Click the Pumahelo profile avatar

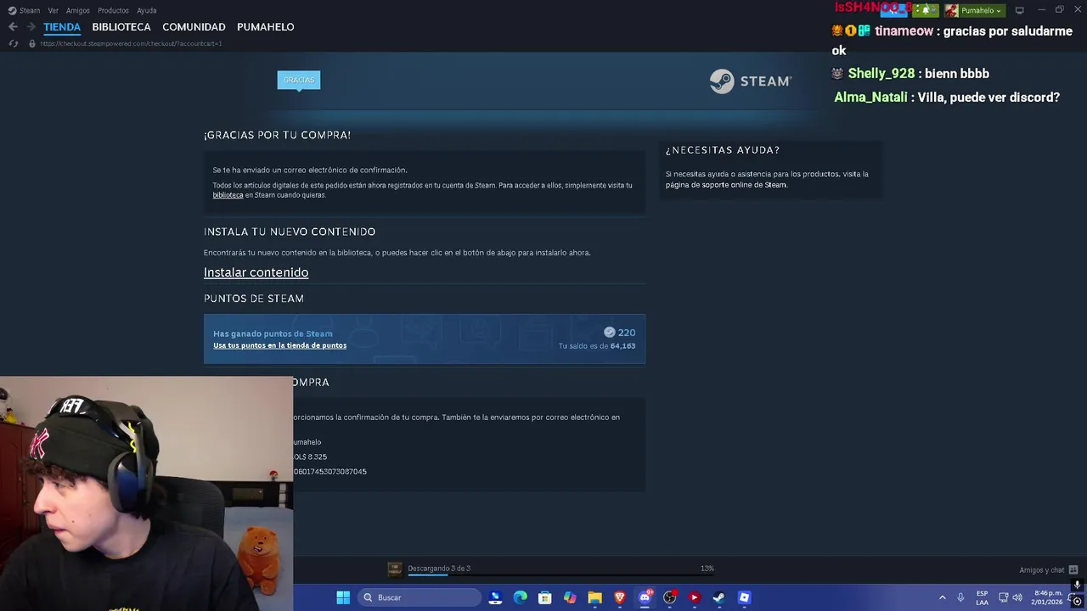point(951,10)
